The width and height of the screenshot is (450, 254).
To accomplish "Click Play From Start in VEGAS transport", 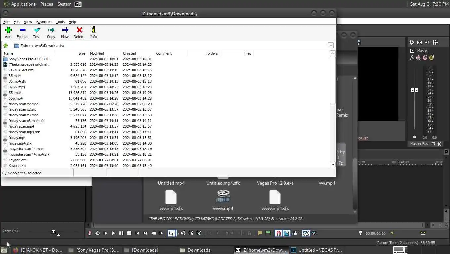I will pyautogui.click(x=106, y=233).
